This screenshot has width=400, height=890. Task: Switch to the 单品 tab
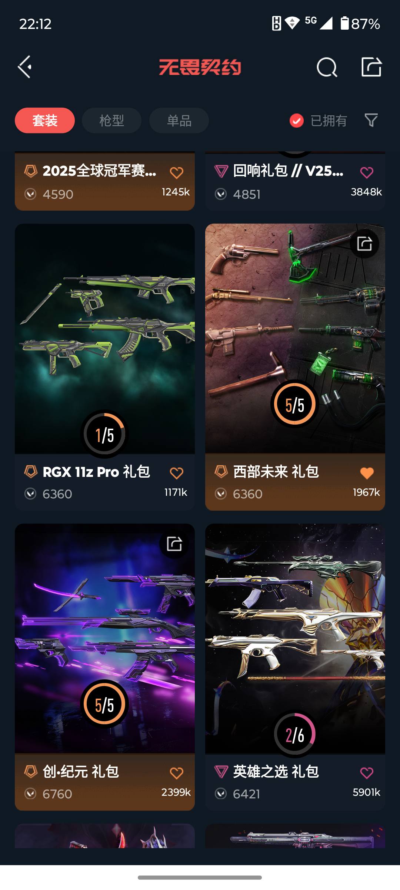click(179, 121)
